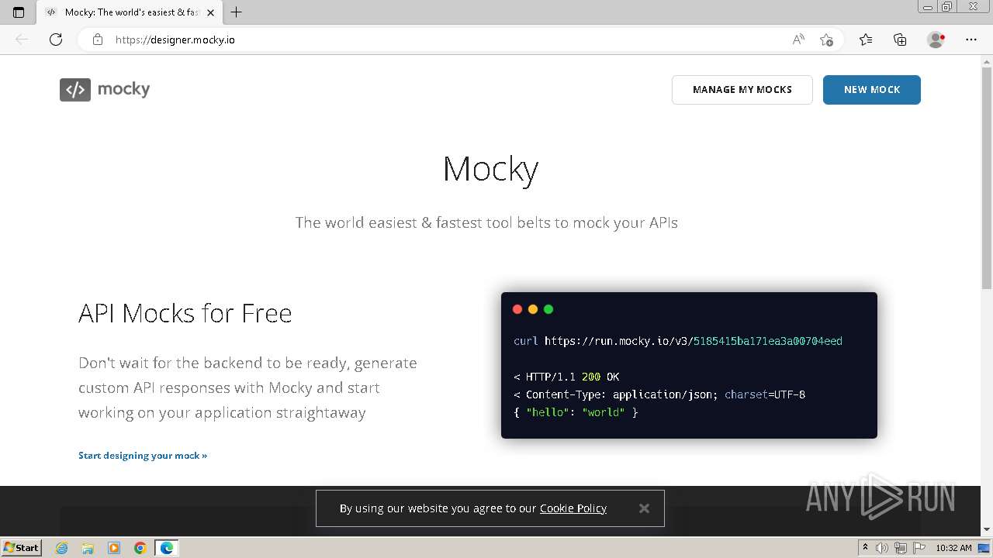Open the Windows Start menu
The height and width of the screenshot is (558, 993).
click(21, 548)
